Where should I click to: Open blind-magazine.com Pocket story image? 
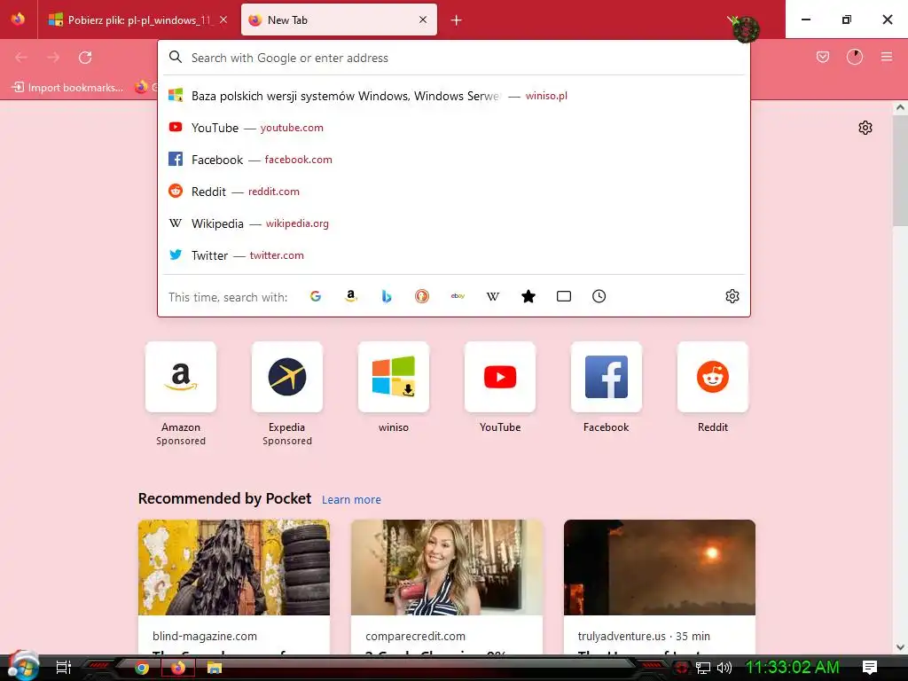234,567
